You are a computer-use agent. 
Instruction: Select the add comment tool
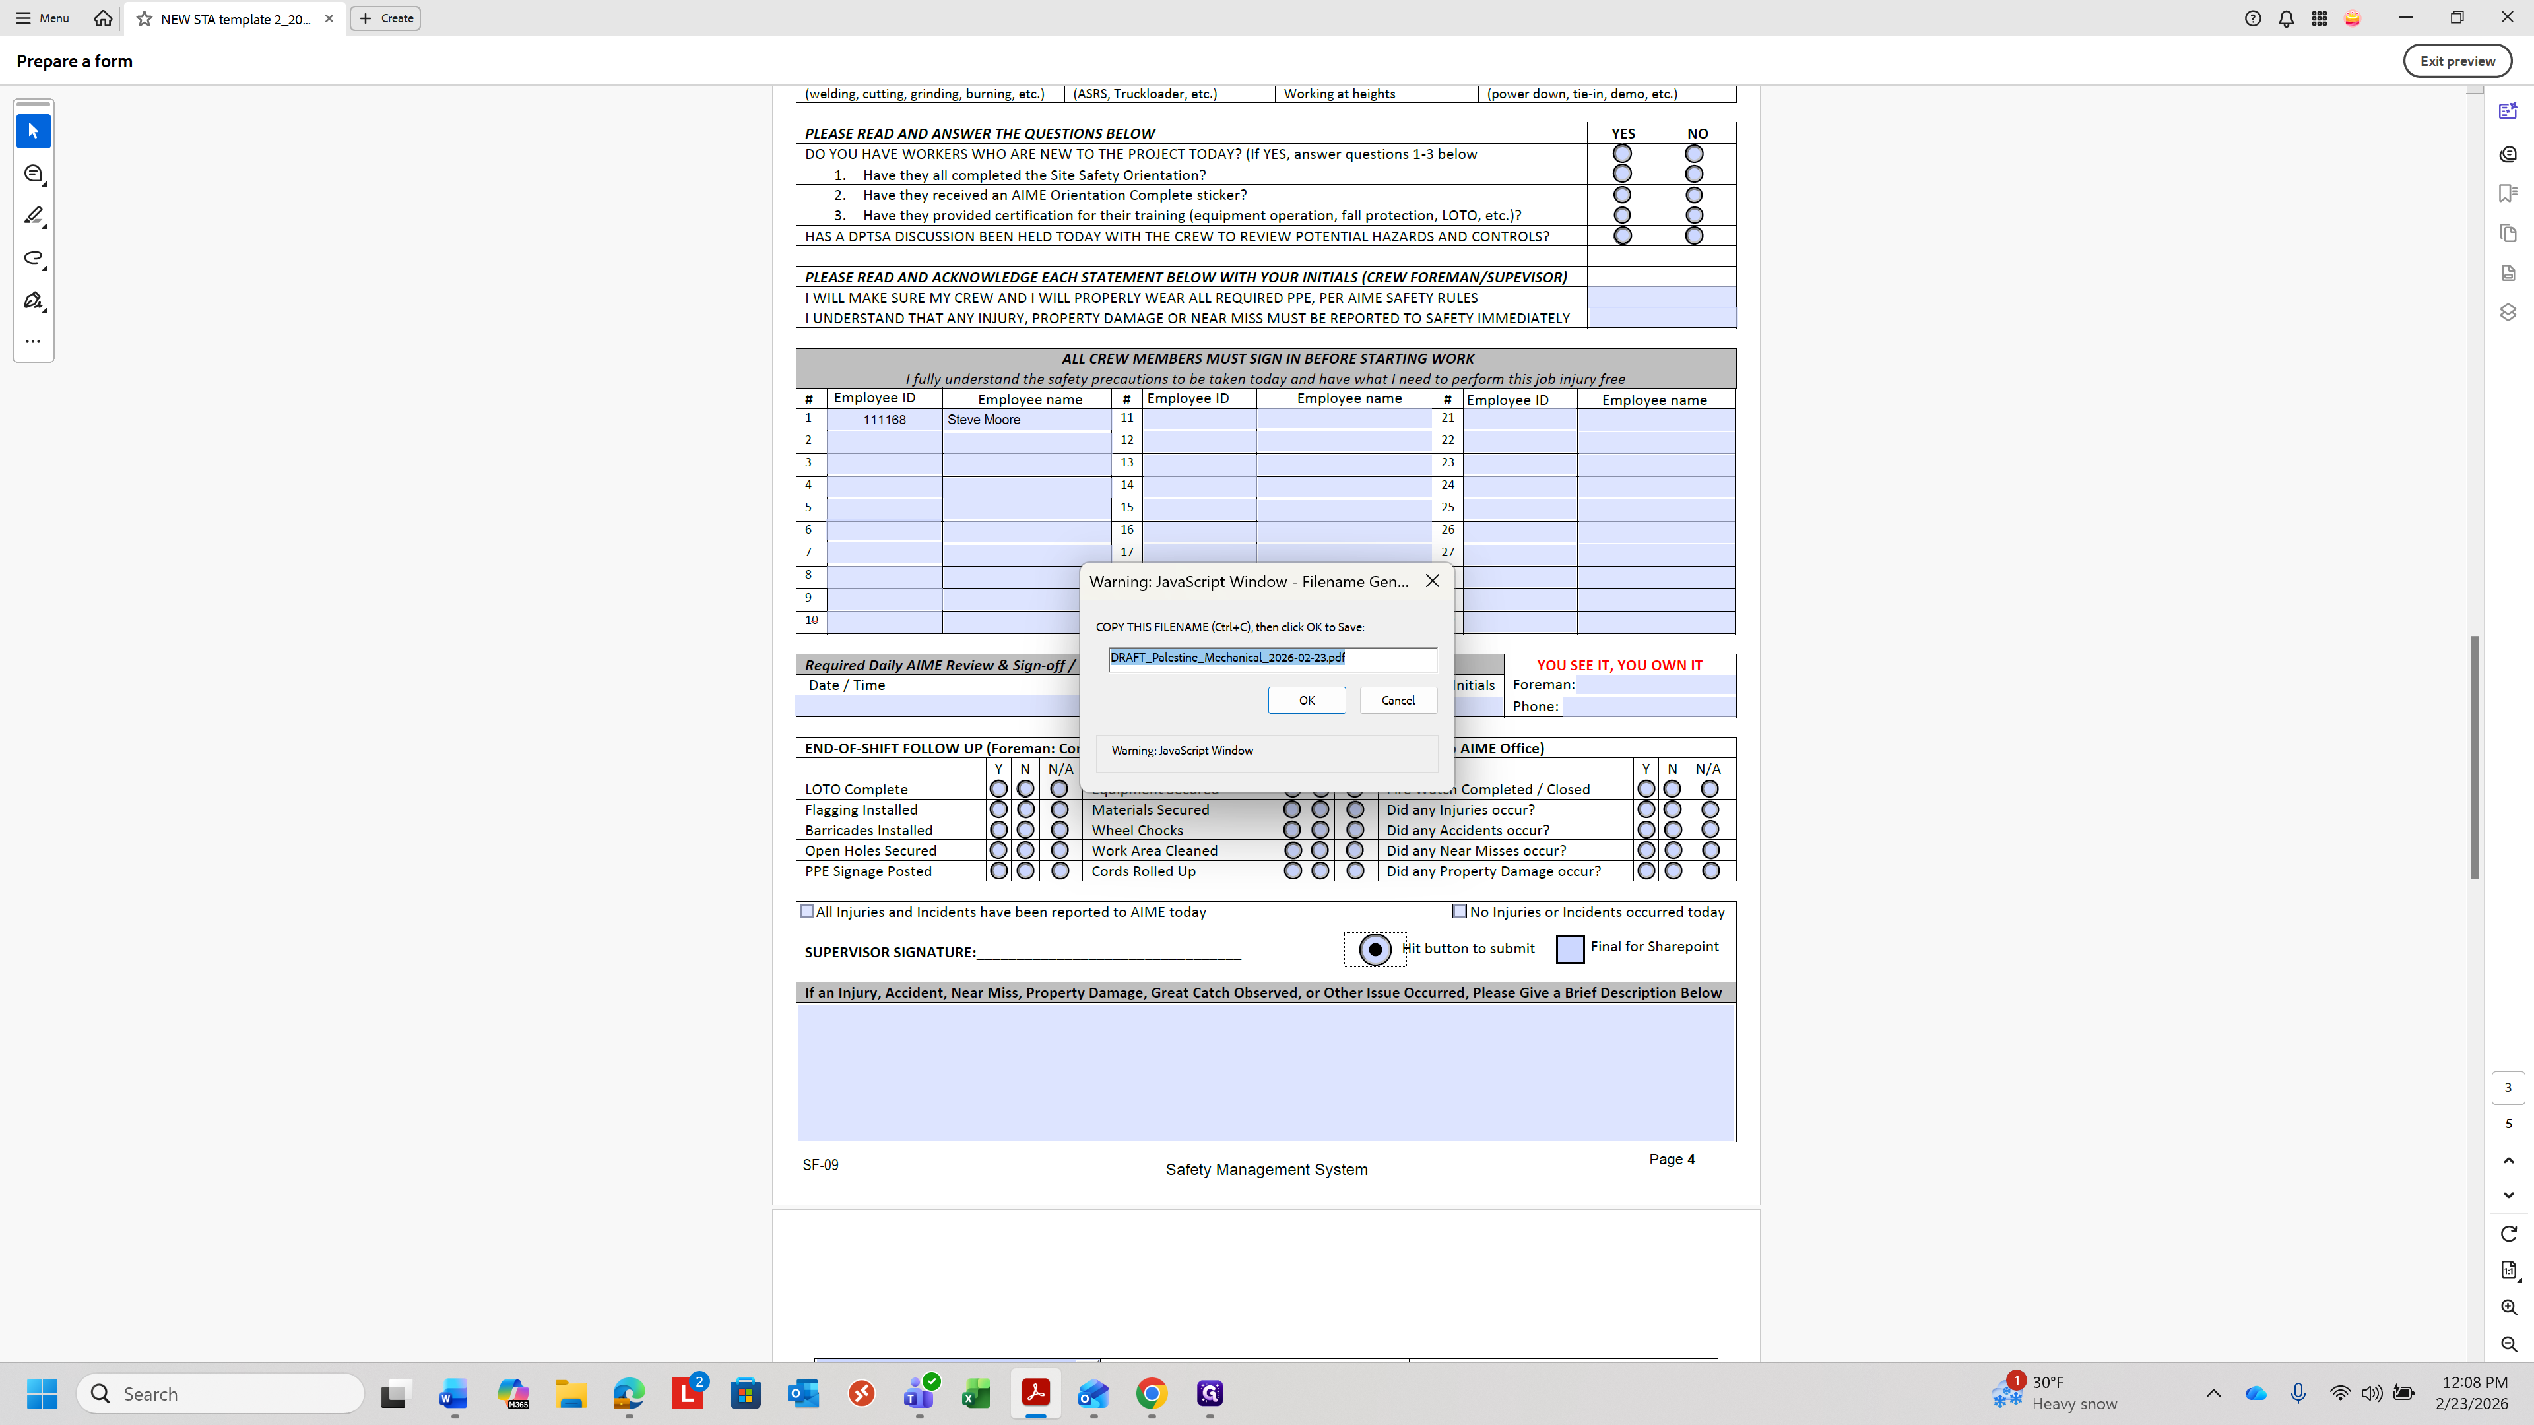pyautogui.click(x=34, y=174)
